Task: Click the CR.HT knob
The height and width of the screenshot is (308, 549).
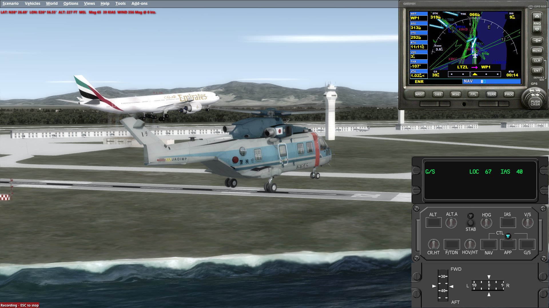Action: [433, 244]
